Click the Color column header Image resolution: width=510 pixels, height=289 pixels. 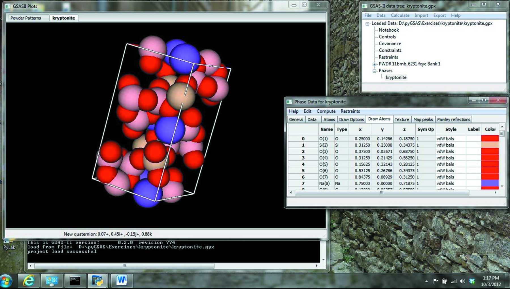pos(490,129)
